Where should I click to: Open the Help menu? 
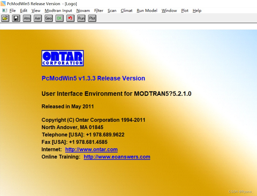click(197, 11)
